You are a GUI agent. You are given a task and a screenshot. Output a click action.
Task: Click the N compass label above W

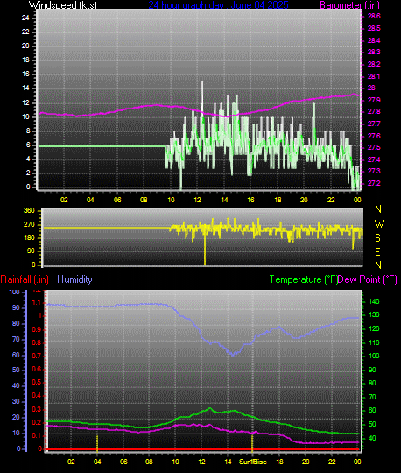[x=378, y=209]
